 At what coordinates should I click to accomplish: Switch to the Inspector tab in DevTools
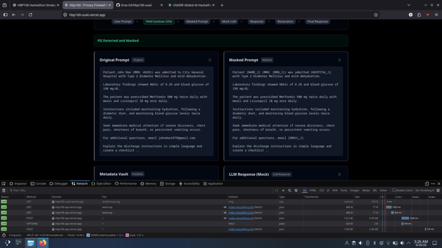point(18,183)
